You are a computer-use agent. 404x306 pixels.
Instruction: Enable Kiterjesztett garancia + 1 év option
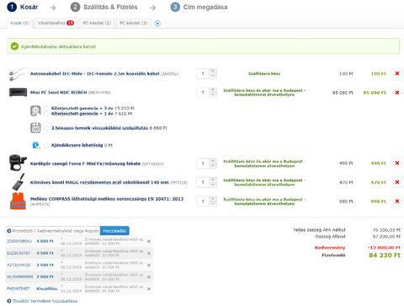(x=46, y=114)
